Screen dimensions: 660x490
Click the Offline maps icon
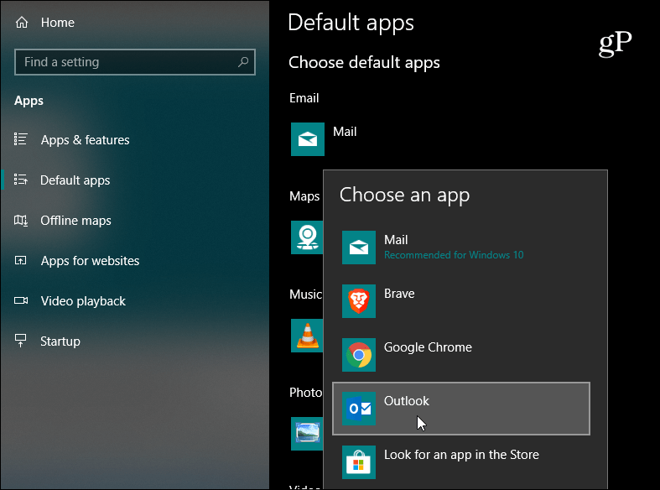(21, 220)
